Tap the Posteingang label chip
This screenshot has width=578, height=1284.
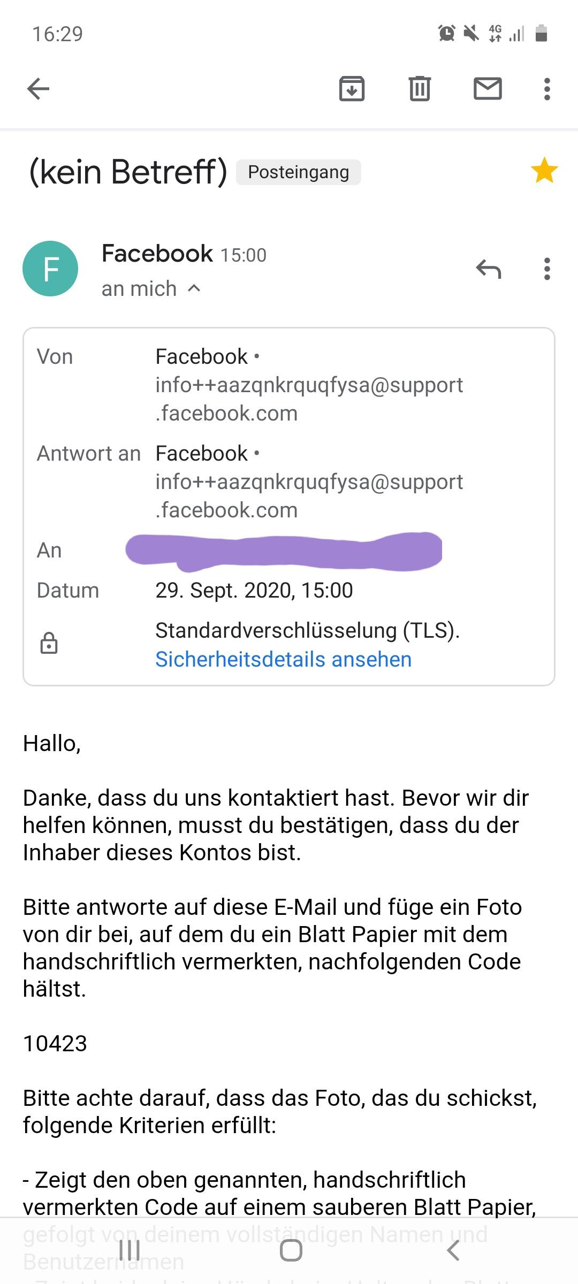point(299,172)
